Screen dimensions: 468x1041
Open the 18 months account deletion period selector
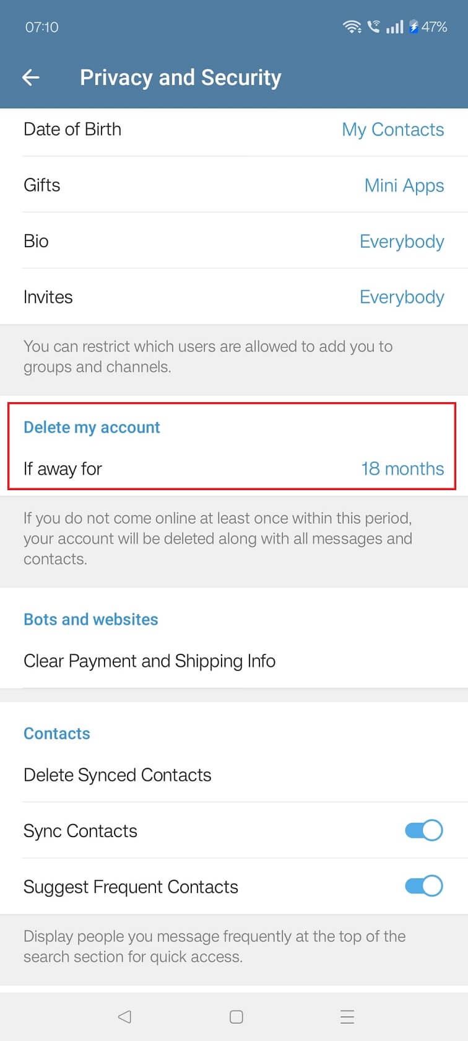(x=402, y=469)
